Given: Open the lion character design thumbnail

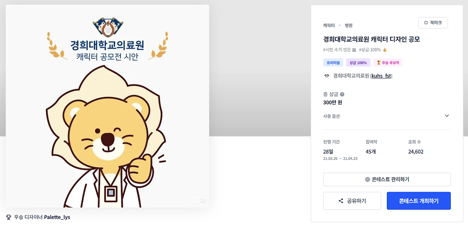Looking at the screenshot, I should [107, 106].
